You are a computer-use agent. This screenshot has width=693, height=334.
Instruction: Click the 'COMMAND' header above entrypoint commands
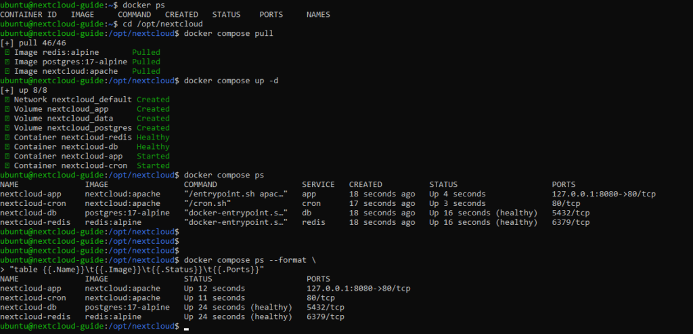point(200,184)
